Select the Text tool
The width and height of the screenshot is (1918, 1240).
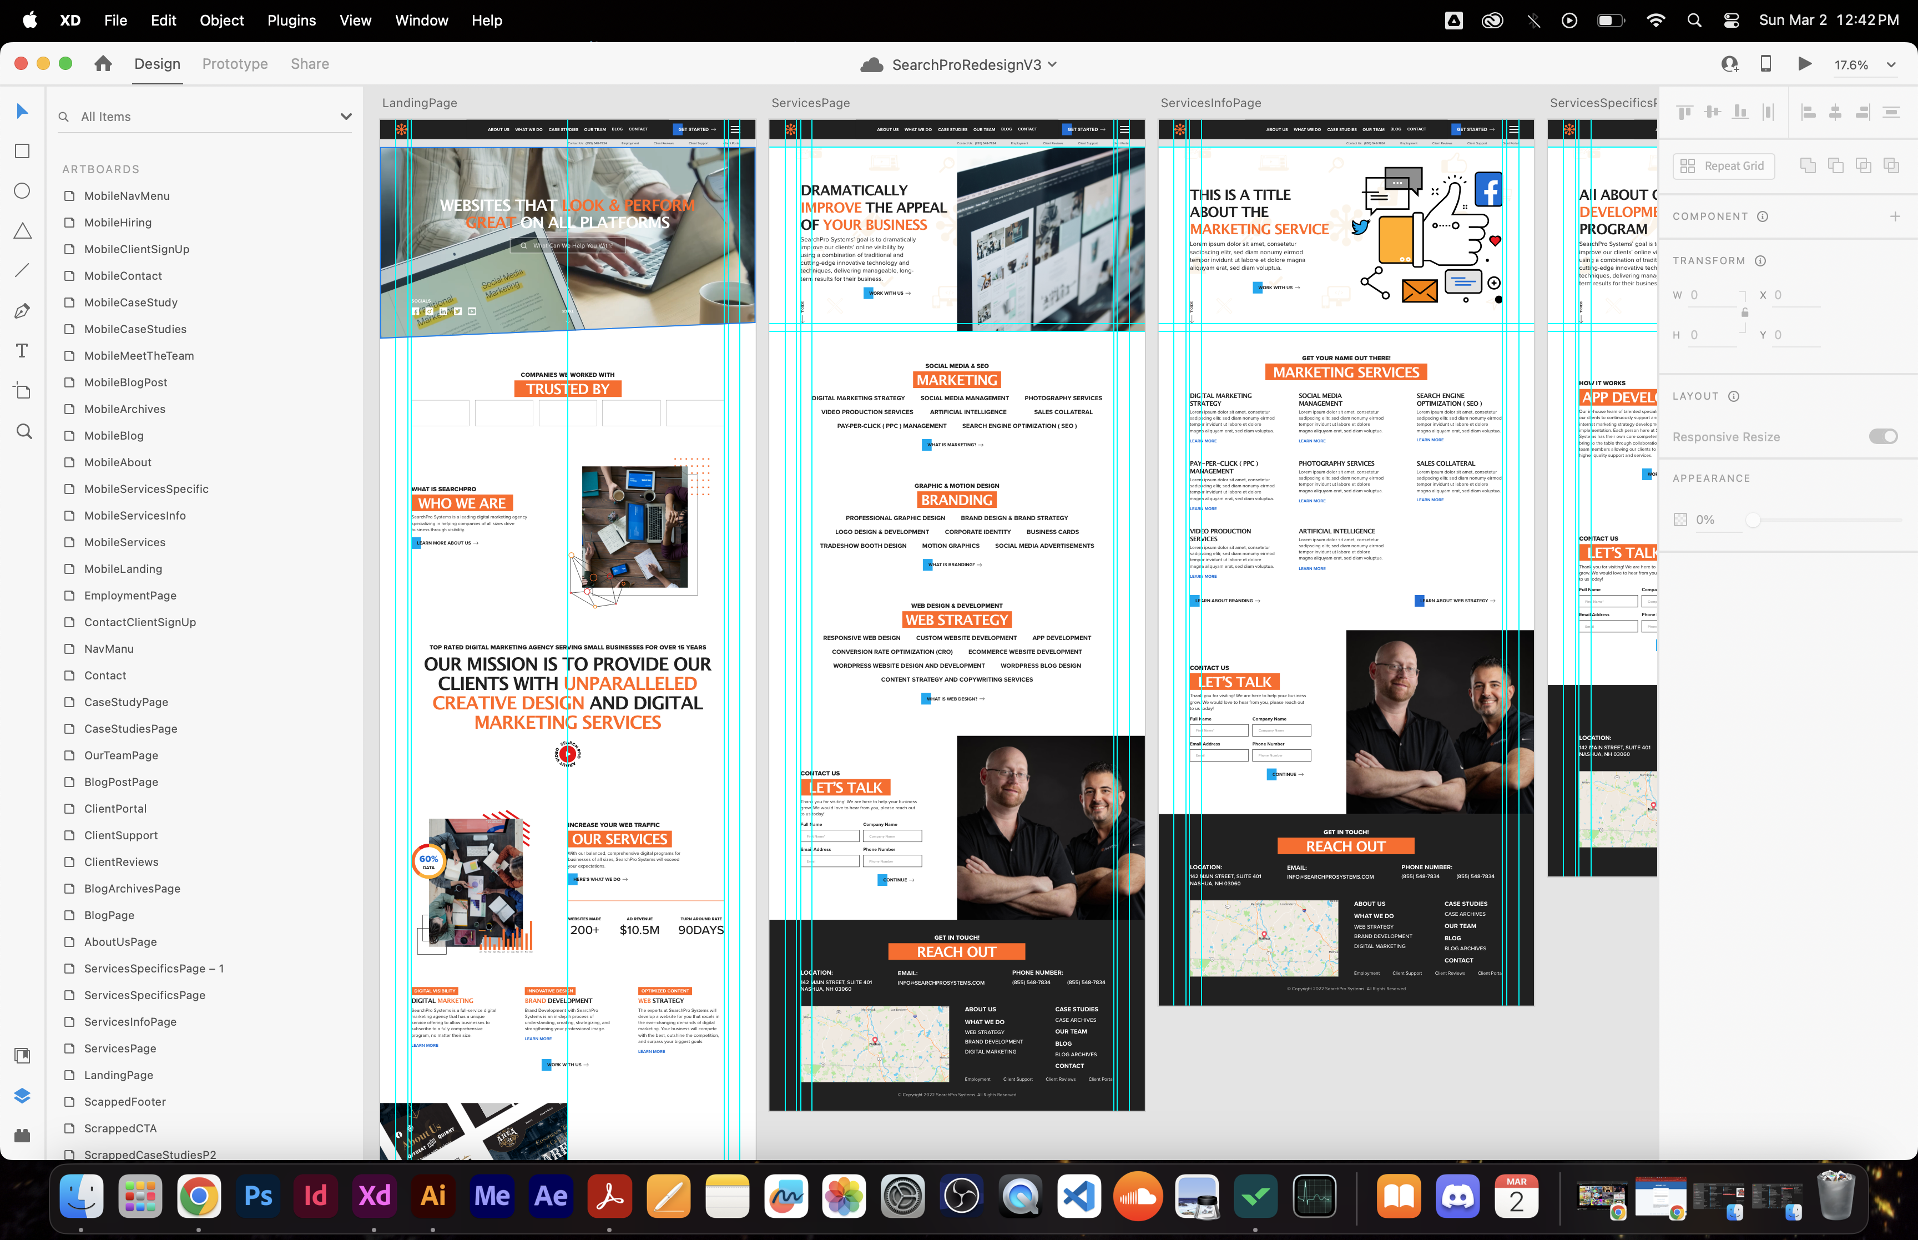23,351
